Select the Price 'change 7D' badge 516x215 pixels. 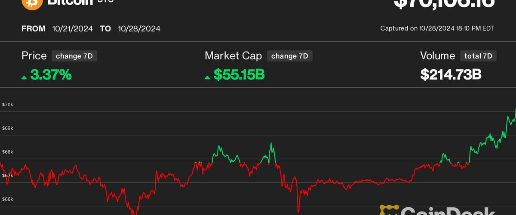(74, 56)
